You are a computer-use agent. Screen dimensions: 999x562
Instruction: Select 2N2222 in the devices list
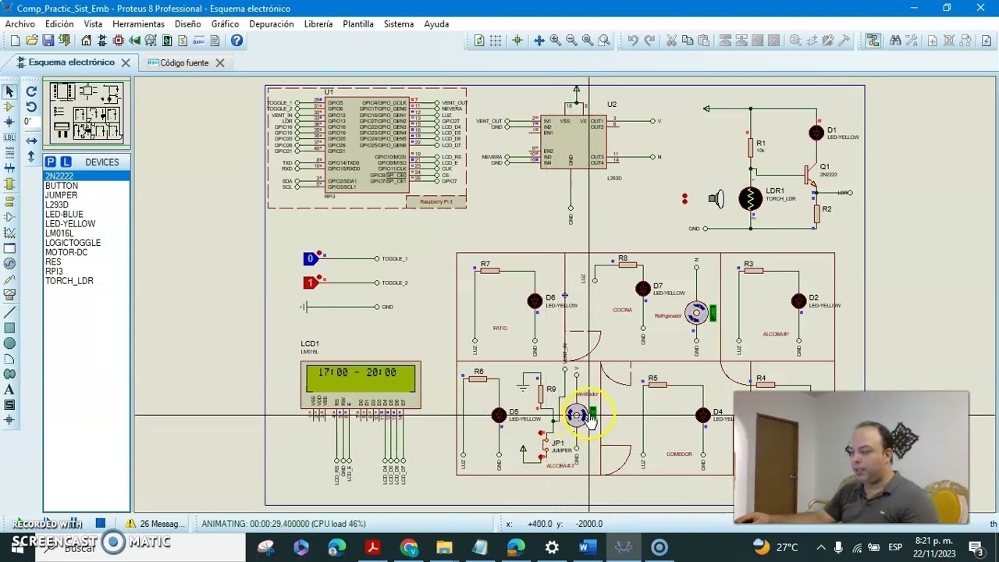tap(87, 176)
